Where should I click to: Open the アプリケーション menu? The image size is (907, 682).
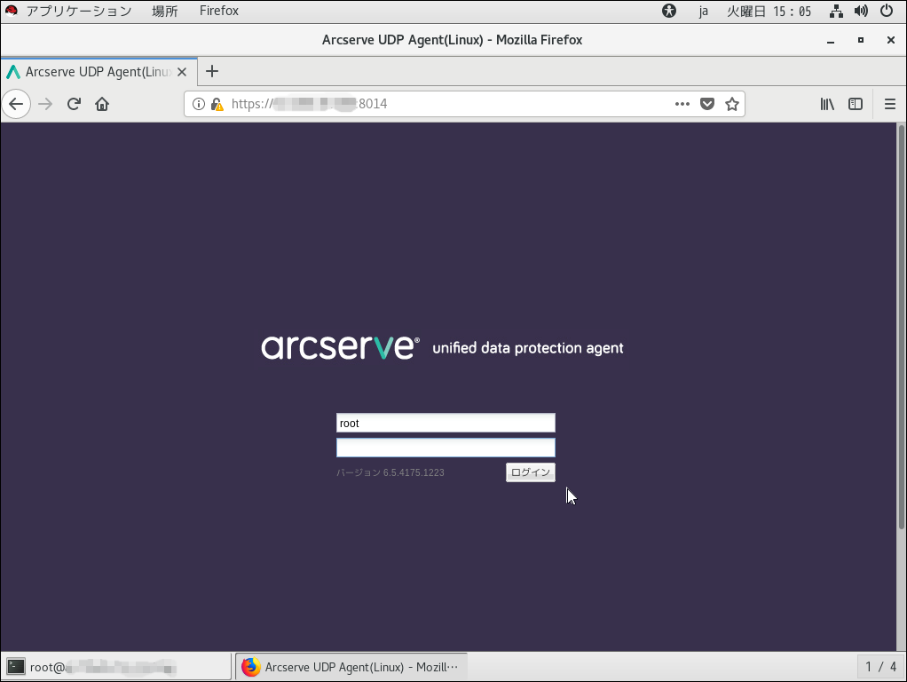[79, 11]
